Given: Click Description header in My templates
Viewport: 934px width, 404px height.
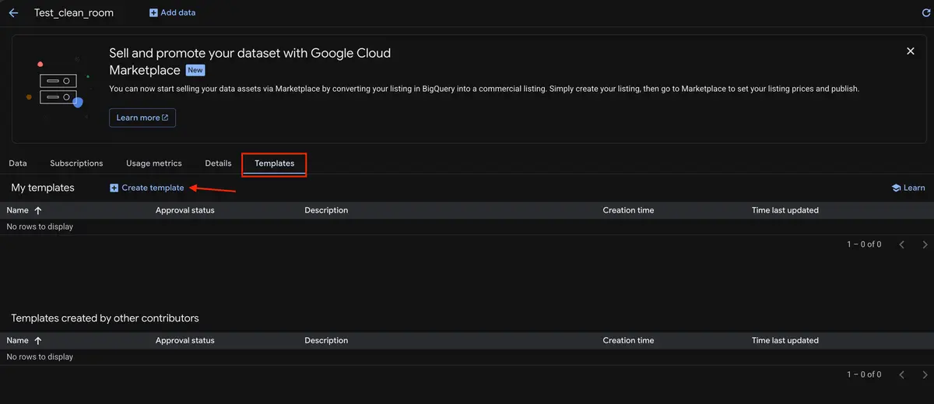Looking at the screenshot, I should [326, 210].
